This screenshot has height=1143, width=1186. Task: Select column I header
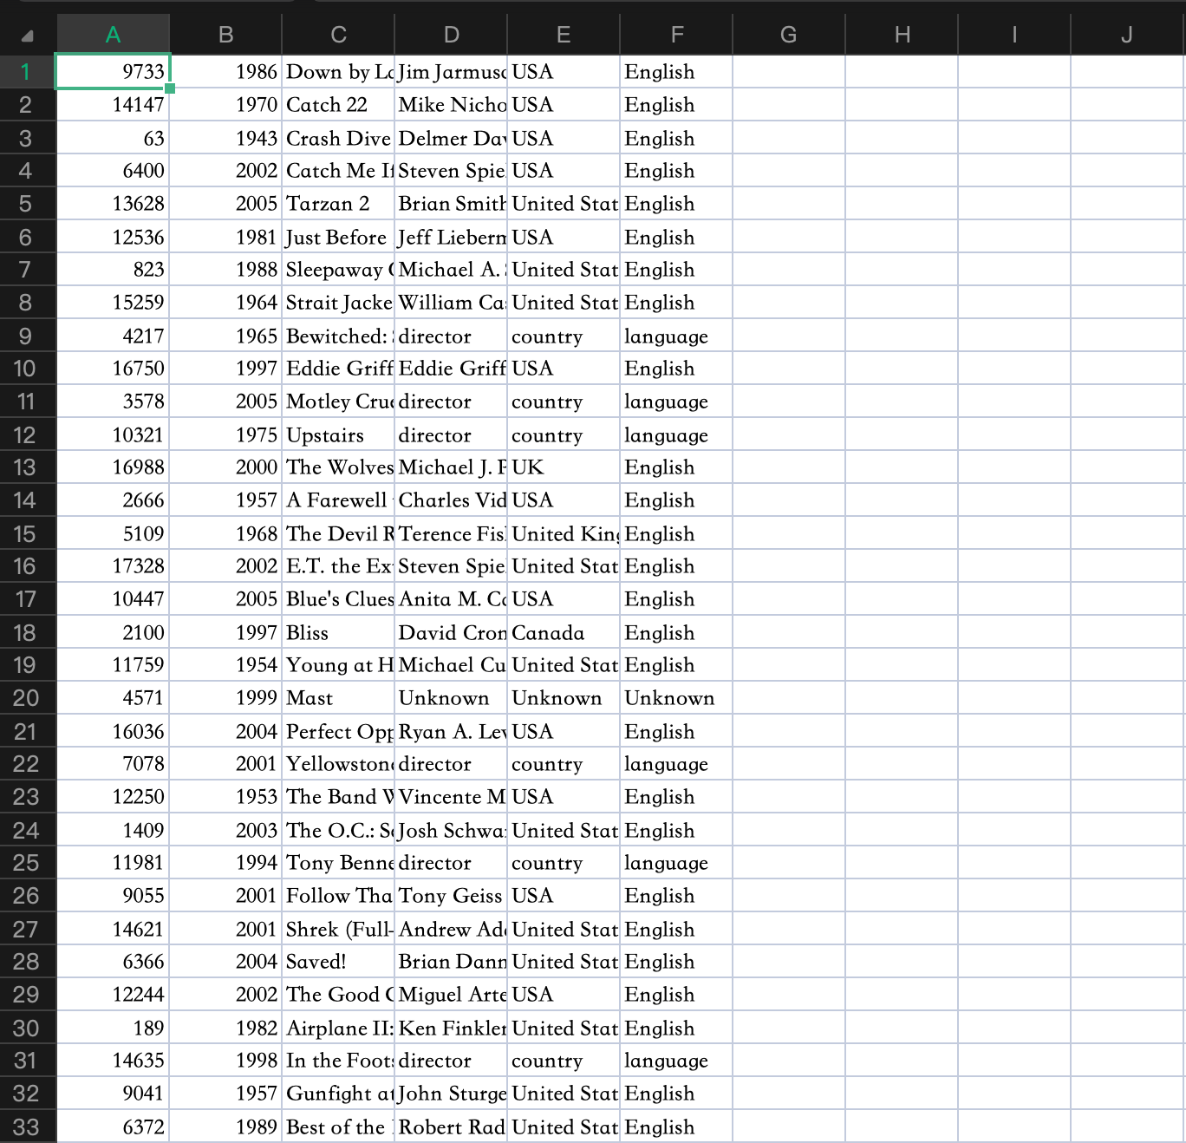click(1014, 35)
